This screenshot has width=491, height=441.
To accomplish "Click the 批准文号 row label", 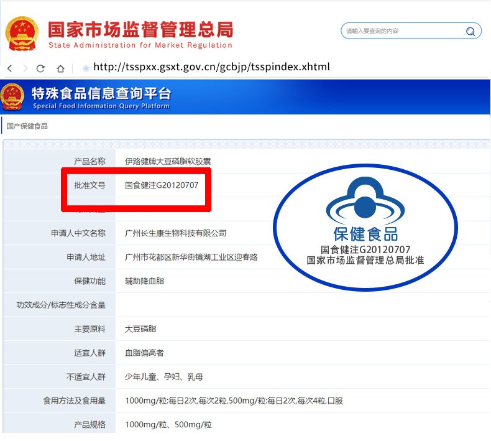I will (89, 185).
